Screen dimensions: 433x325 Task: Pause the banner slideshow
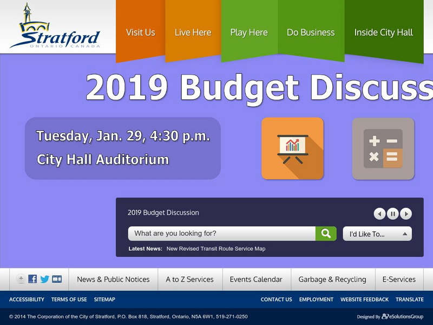(393, 213)
